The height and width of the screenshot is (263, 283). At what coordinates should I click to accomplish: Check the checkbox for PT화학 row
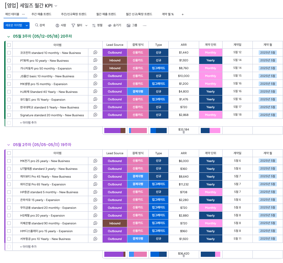pos(9,60)
